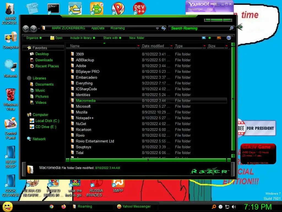282x212 pixels.
Task: Click the New folder button
Action: tap(137, 38)
